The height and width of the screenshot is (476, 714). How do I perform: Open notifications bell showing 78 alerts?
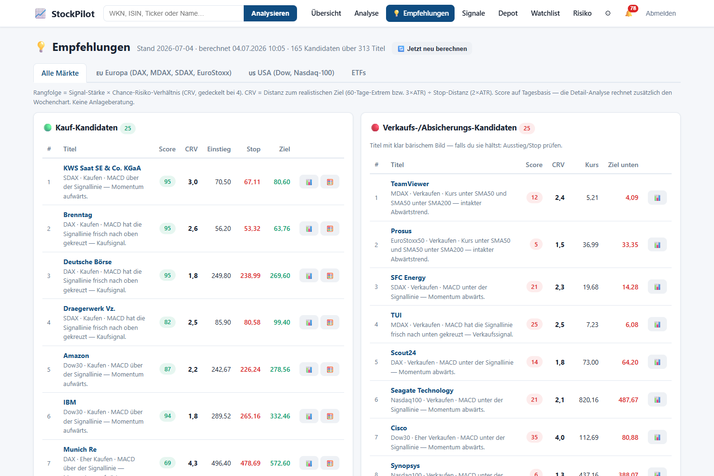tap(629, 13)
